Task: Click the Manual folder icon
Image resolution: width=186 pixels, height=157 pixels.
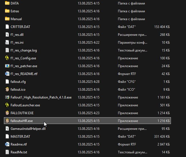Action: coord(7,19)
